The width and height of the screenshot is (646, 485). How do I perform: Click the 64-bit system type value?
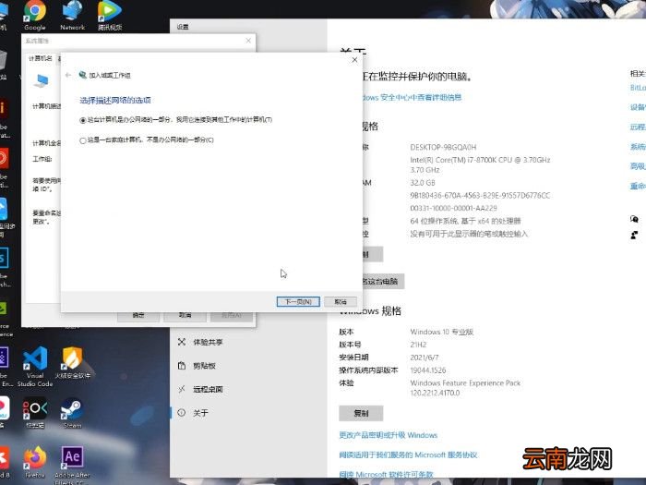point(465,221)
